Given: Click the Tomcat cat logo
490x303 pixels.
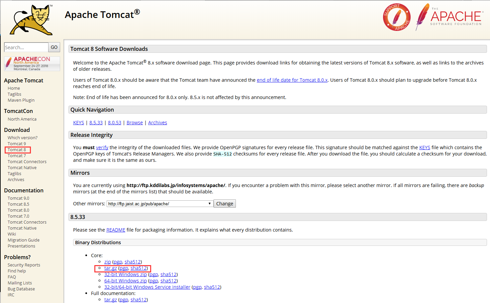Looking at the screenshot, I should point(31,20).
